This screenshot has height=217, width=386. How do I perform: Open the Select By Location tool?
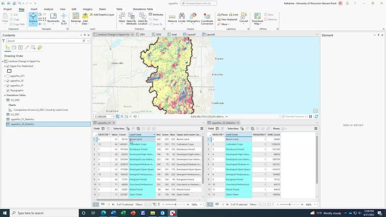coord(142,19)
